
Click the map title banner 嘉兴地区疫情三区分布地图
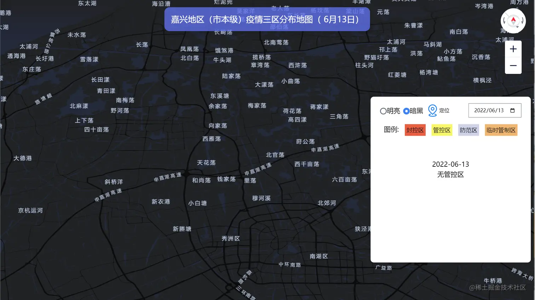click(x=267, y=19)
